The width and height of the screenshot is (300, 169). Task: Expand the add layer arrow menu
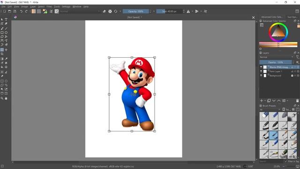coord(265,101)
